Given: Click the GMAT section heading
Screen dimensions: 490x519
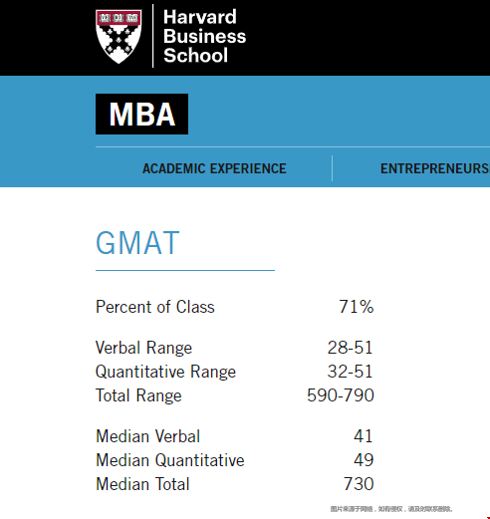Looking at the screenshot, I should click(x=137, y=243).
